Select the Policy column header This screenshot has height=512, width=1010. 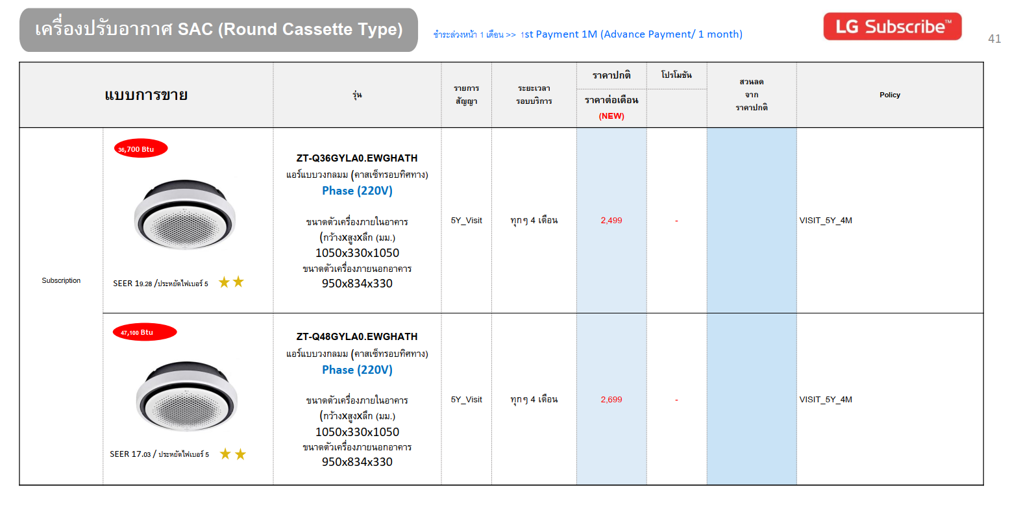889,95
